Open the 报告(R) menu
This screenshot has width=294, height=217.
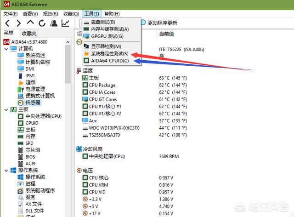point(51,14)
